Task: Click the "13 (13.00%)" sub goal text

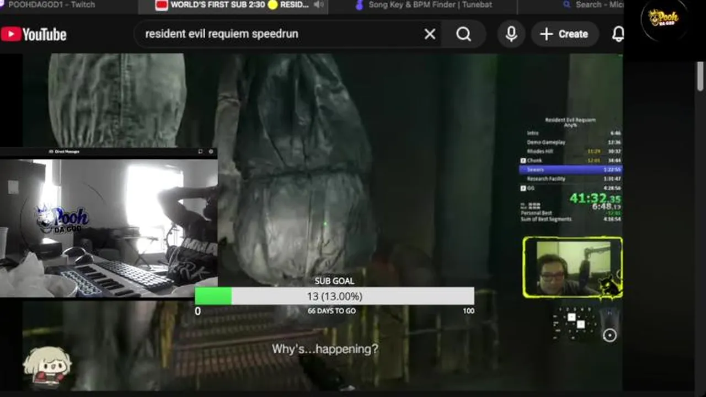Action: tap(334, 297)
